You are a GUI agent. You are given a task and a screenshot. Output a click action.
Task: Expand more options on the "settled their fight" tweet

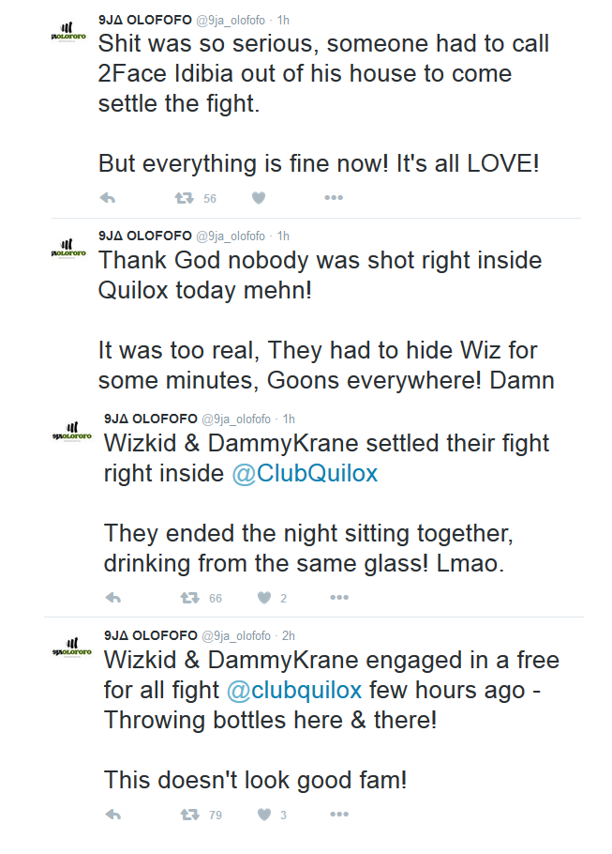pos(339,598)
